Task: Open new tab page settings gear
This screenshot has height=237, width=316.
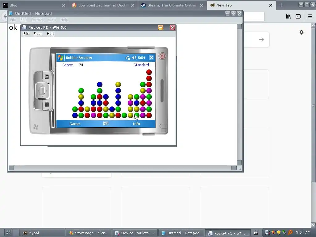Action: pos(301,32)
